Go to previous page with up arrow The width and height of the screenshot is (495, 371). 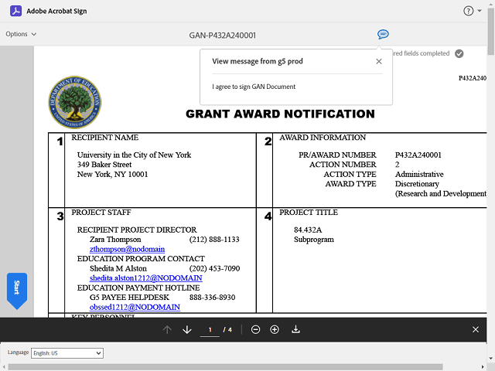pyautogui.click(x=167, y=330)
